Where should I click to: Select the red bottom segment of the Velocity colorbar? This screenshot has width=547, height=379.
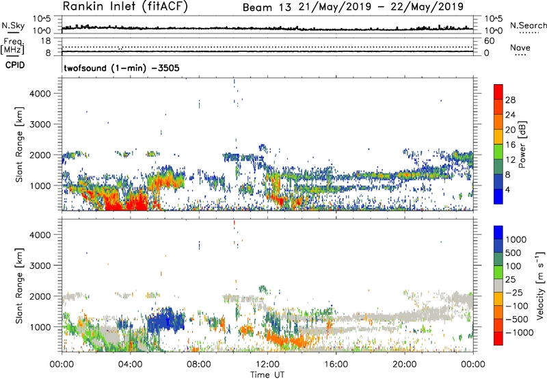(x=498, y=339)
